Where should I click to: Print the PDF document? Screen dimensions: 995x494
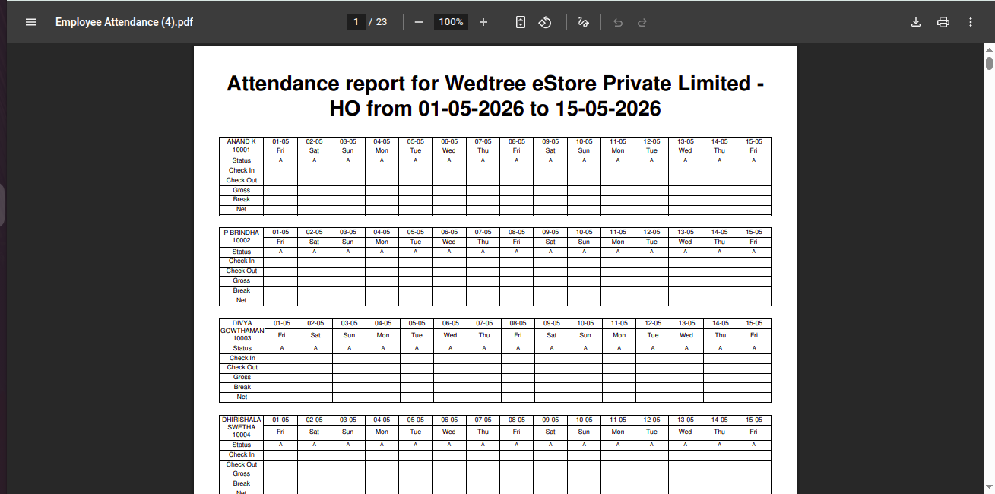pyautogui.click(x=943, y=22)
